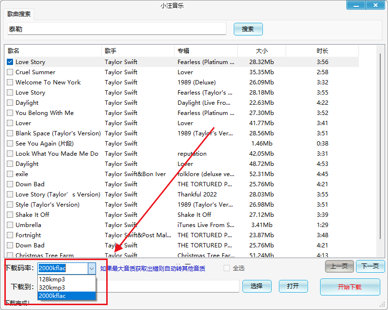Click the song list vertical scrollbar
The width and height of the screenshot is (388, 310).
point(380,146)
